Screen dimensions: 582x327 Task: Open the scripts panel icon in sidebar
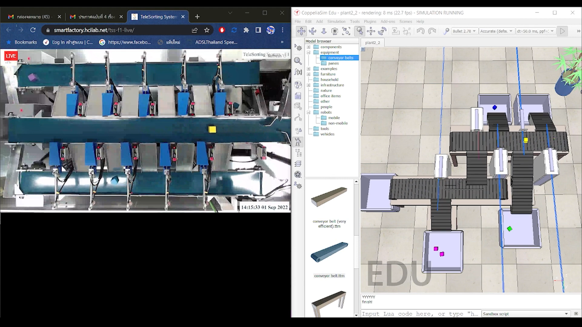pos(298,96)
